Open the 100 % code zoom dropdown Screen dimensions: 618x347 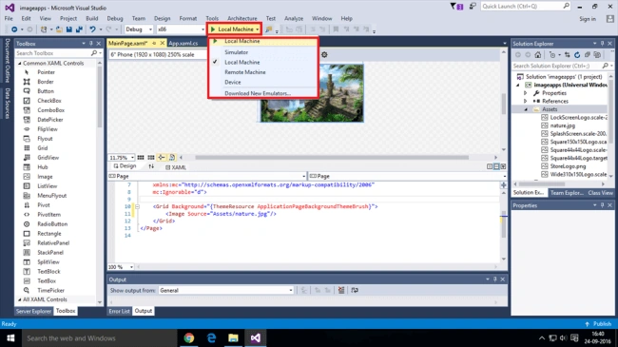pyautogui.click(x=121, y=267)
